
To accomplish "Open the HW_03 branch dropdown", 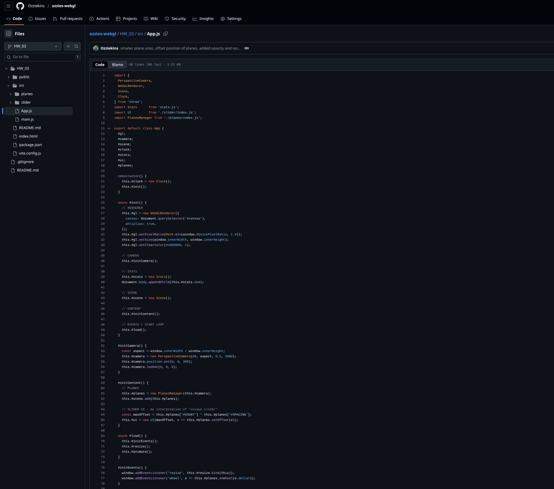I will click(x=33, y=46).
